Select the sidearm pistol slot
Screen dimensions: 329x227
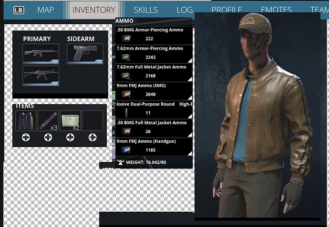click(85, 54)
